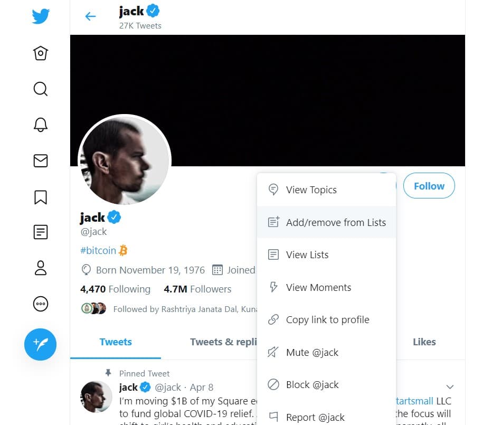Image resolution: width=492 pixels, height=425 pixels.
Task: Open Messages envelope icon
Action: tap(41, 160)
